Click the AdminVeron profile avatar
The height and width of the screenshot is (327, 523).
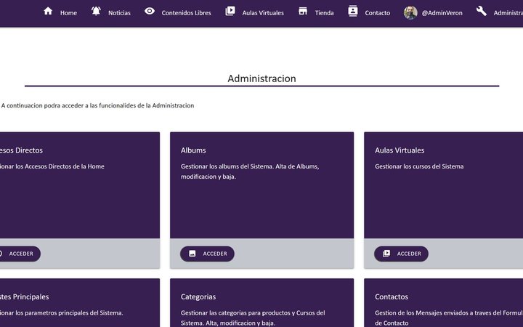coord(410,12)
